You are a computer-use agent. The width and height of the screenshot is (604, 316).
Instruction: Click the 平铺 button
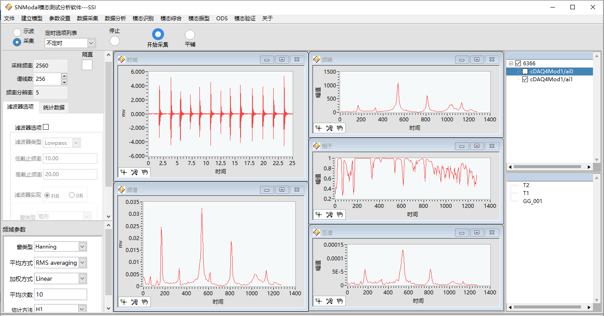(190, 35)
